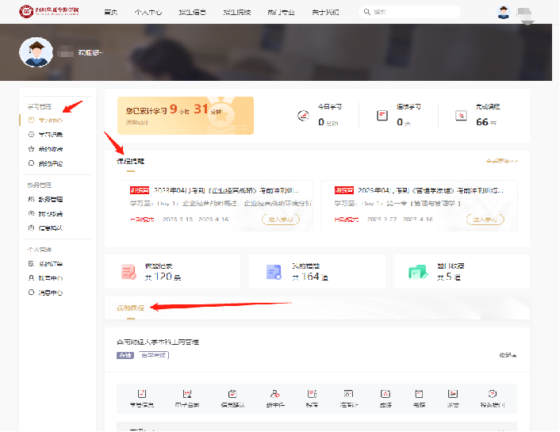This screenshot has width=560, height=432.
Task: Click the 今日学习 stat icon
Action: [303, 116]
